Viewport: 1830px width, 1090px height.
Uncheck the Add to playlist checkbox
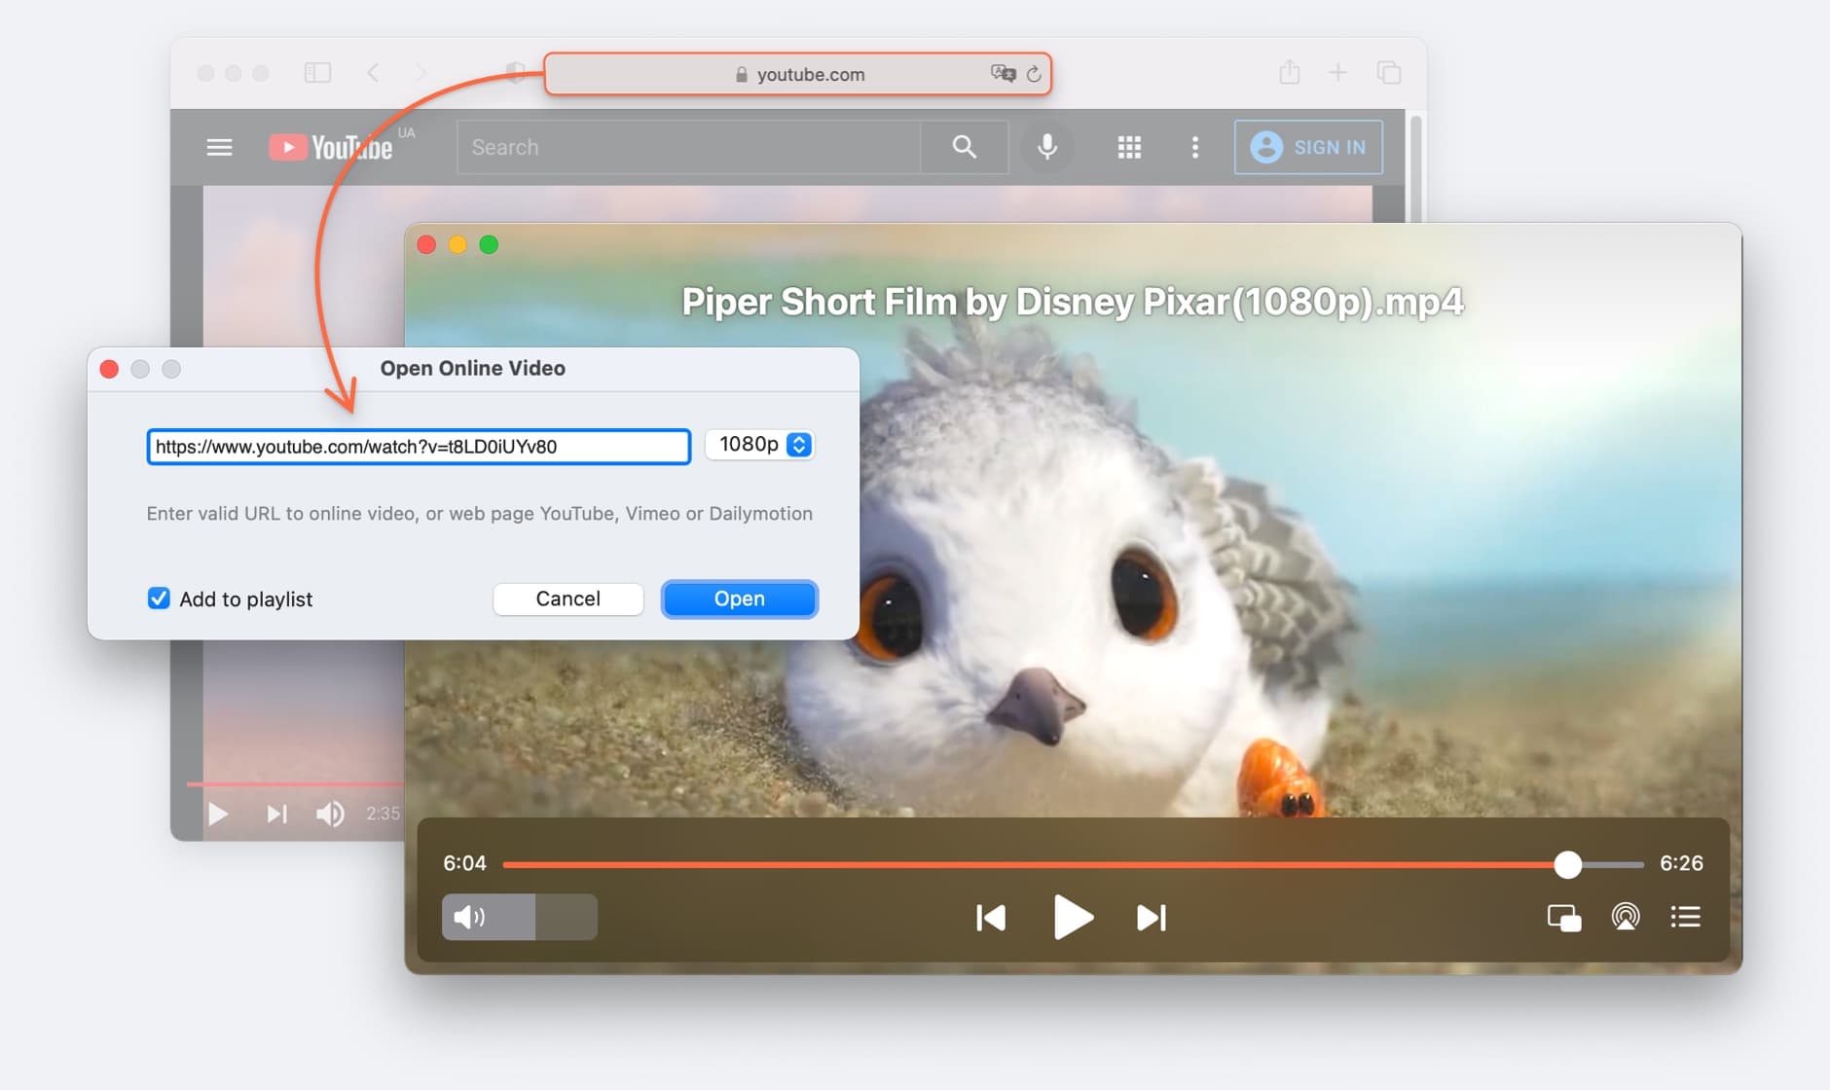point(159,599)
